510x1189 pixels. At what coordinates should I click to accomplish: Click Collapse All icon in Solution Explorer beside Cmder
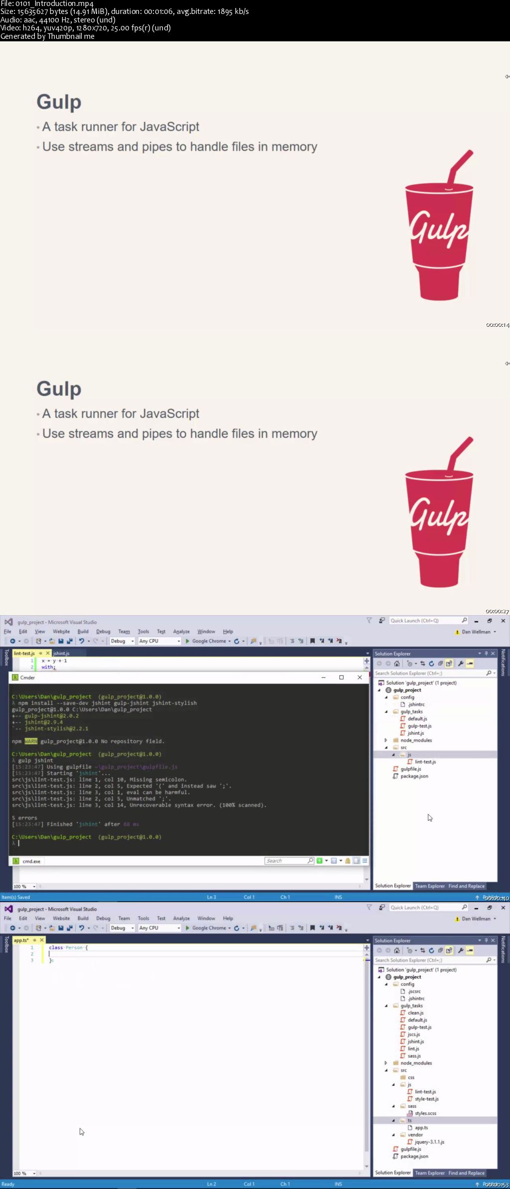pos(440,663)
